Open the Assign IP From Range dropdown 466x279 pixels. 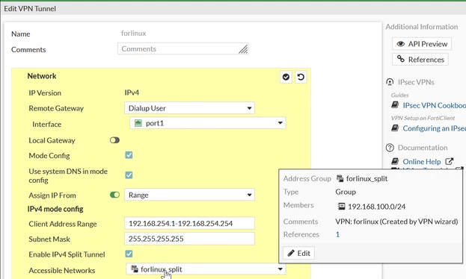(x=189, y=195)
